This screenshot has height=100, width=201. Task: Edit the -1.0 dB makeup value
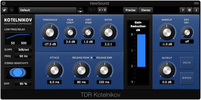(167, 44)
